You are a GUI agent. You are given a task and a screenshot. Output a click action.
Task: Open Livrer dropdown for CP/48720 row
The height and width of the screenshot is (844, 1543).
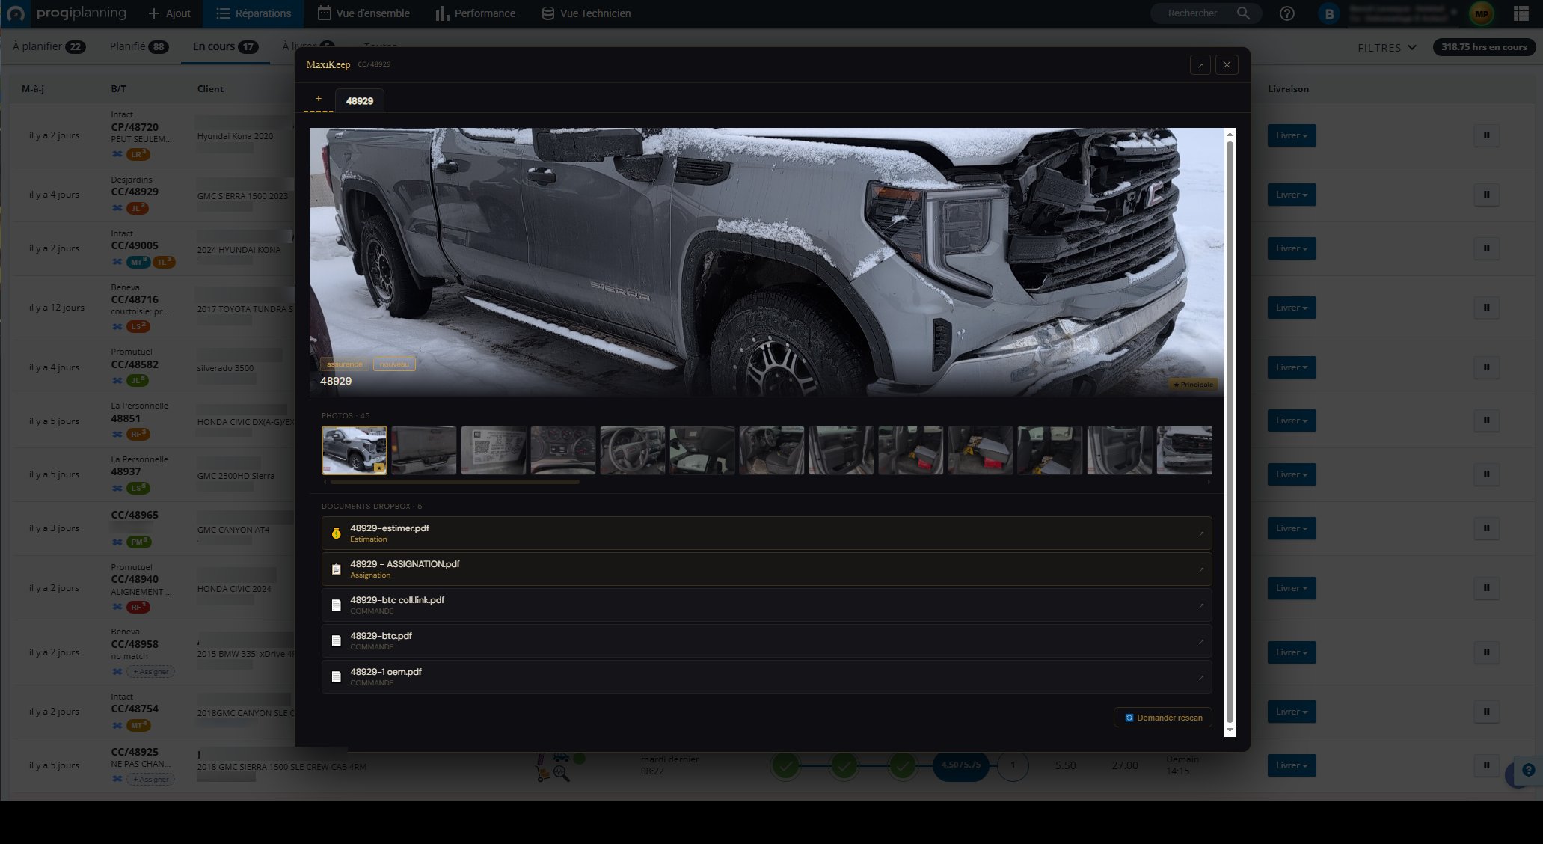pyautogui.click(x=1291, y=135)
